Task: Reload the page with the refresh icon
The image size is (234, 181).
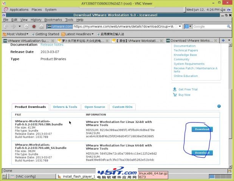Action: (26, 26)
